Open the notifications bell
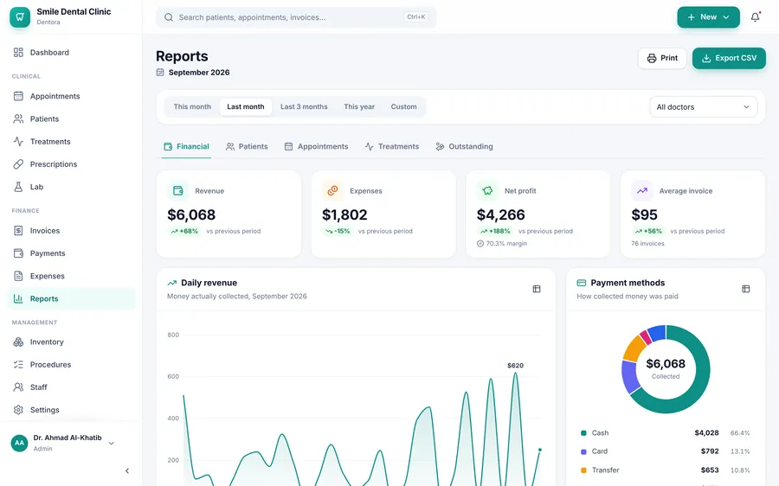 pyautogui.click(x=755, y=17)
